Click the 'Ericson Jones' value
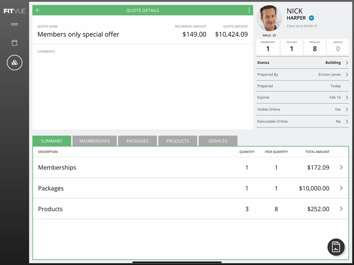354x265 pixels. 329,75
